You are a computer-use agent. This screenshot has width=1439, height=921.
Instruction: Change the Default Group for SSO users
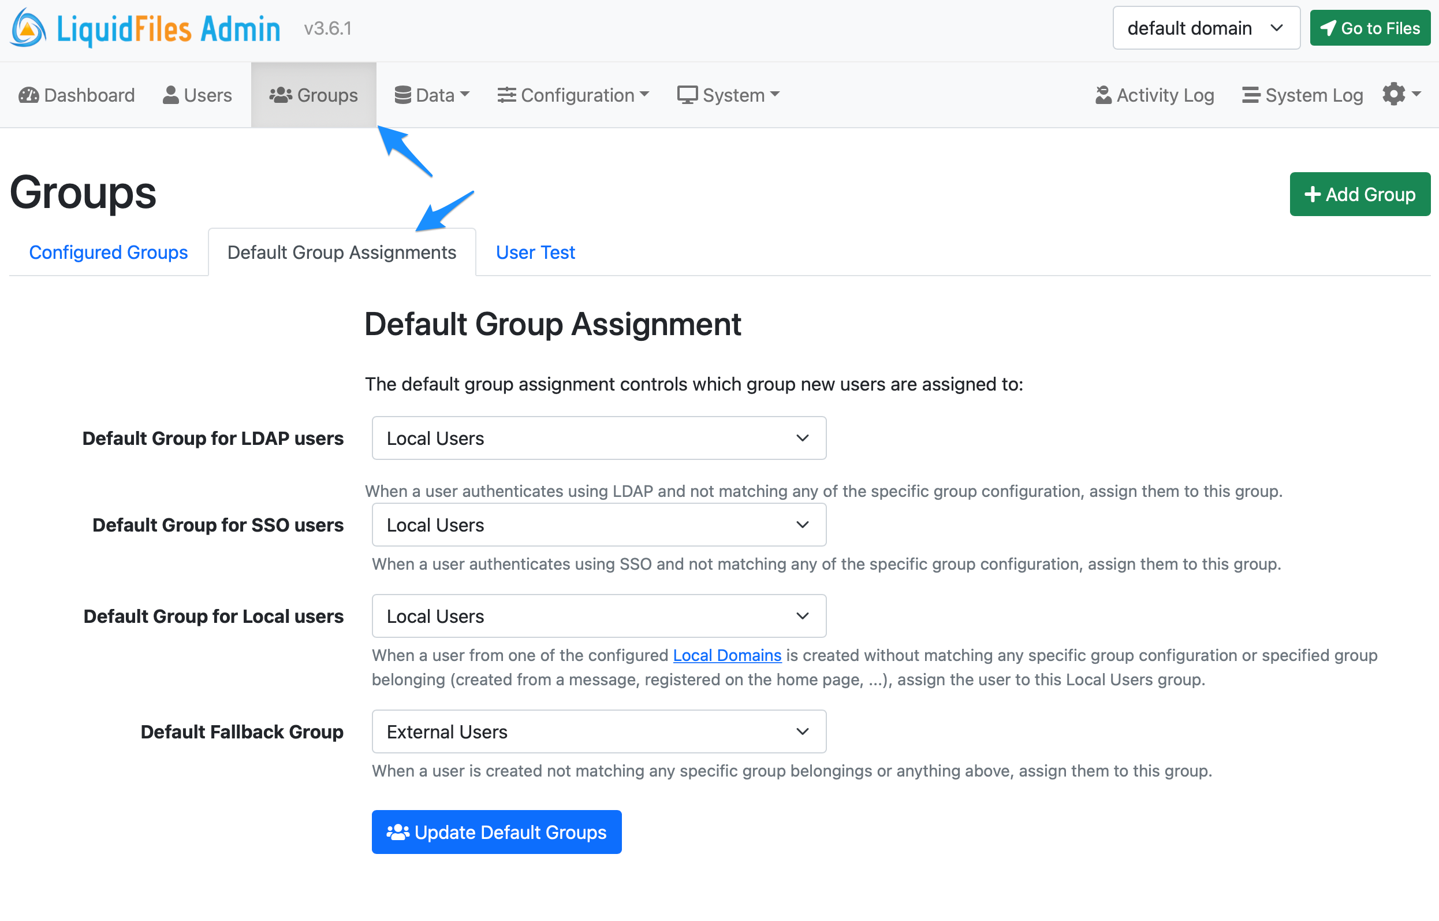point(599,525)
